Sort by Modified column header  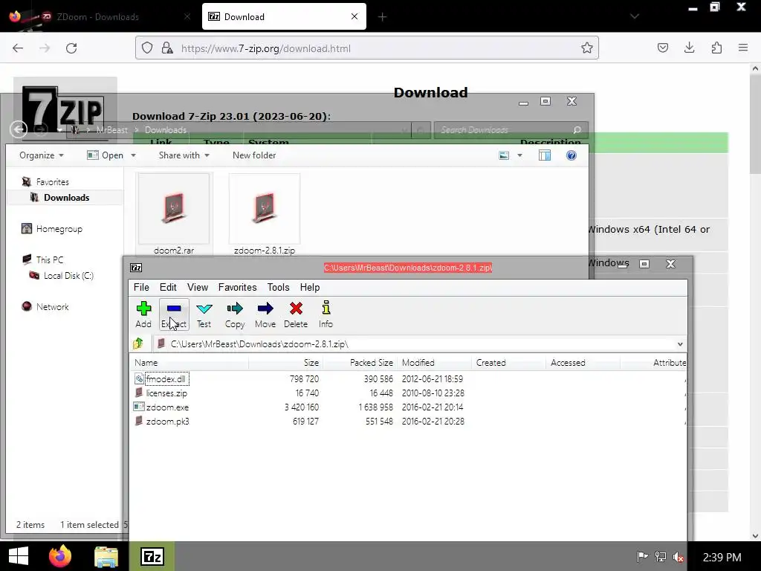(434, 363)
